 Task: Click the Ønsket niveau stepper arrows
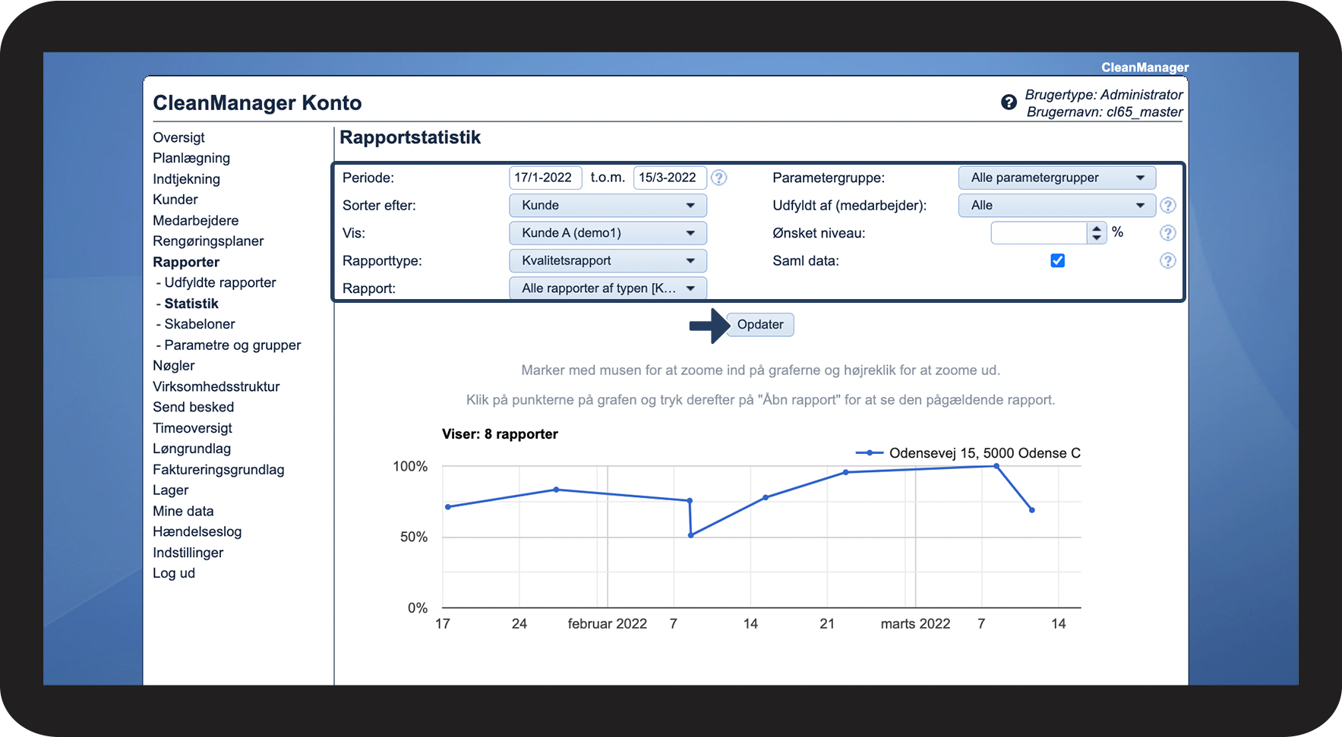tap(1097, 233)
